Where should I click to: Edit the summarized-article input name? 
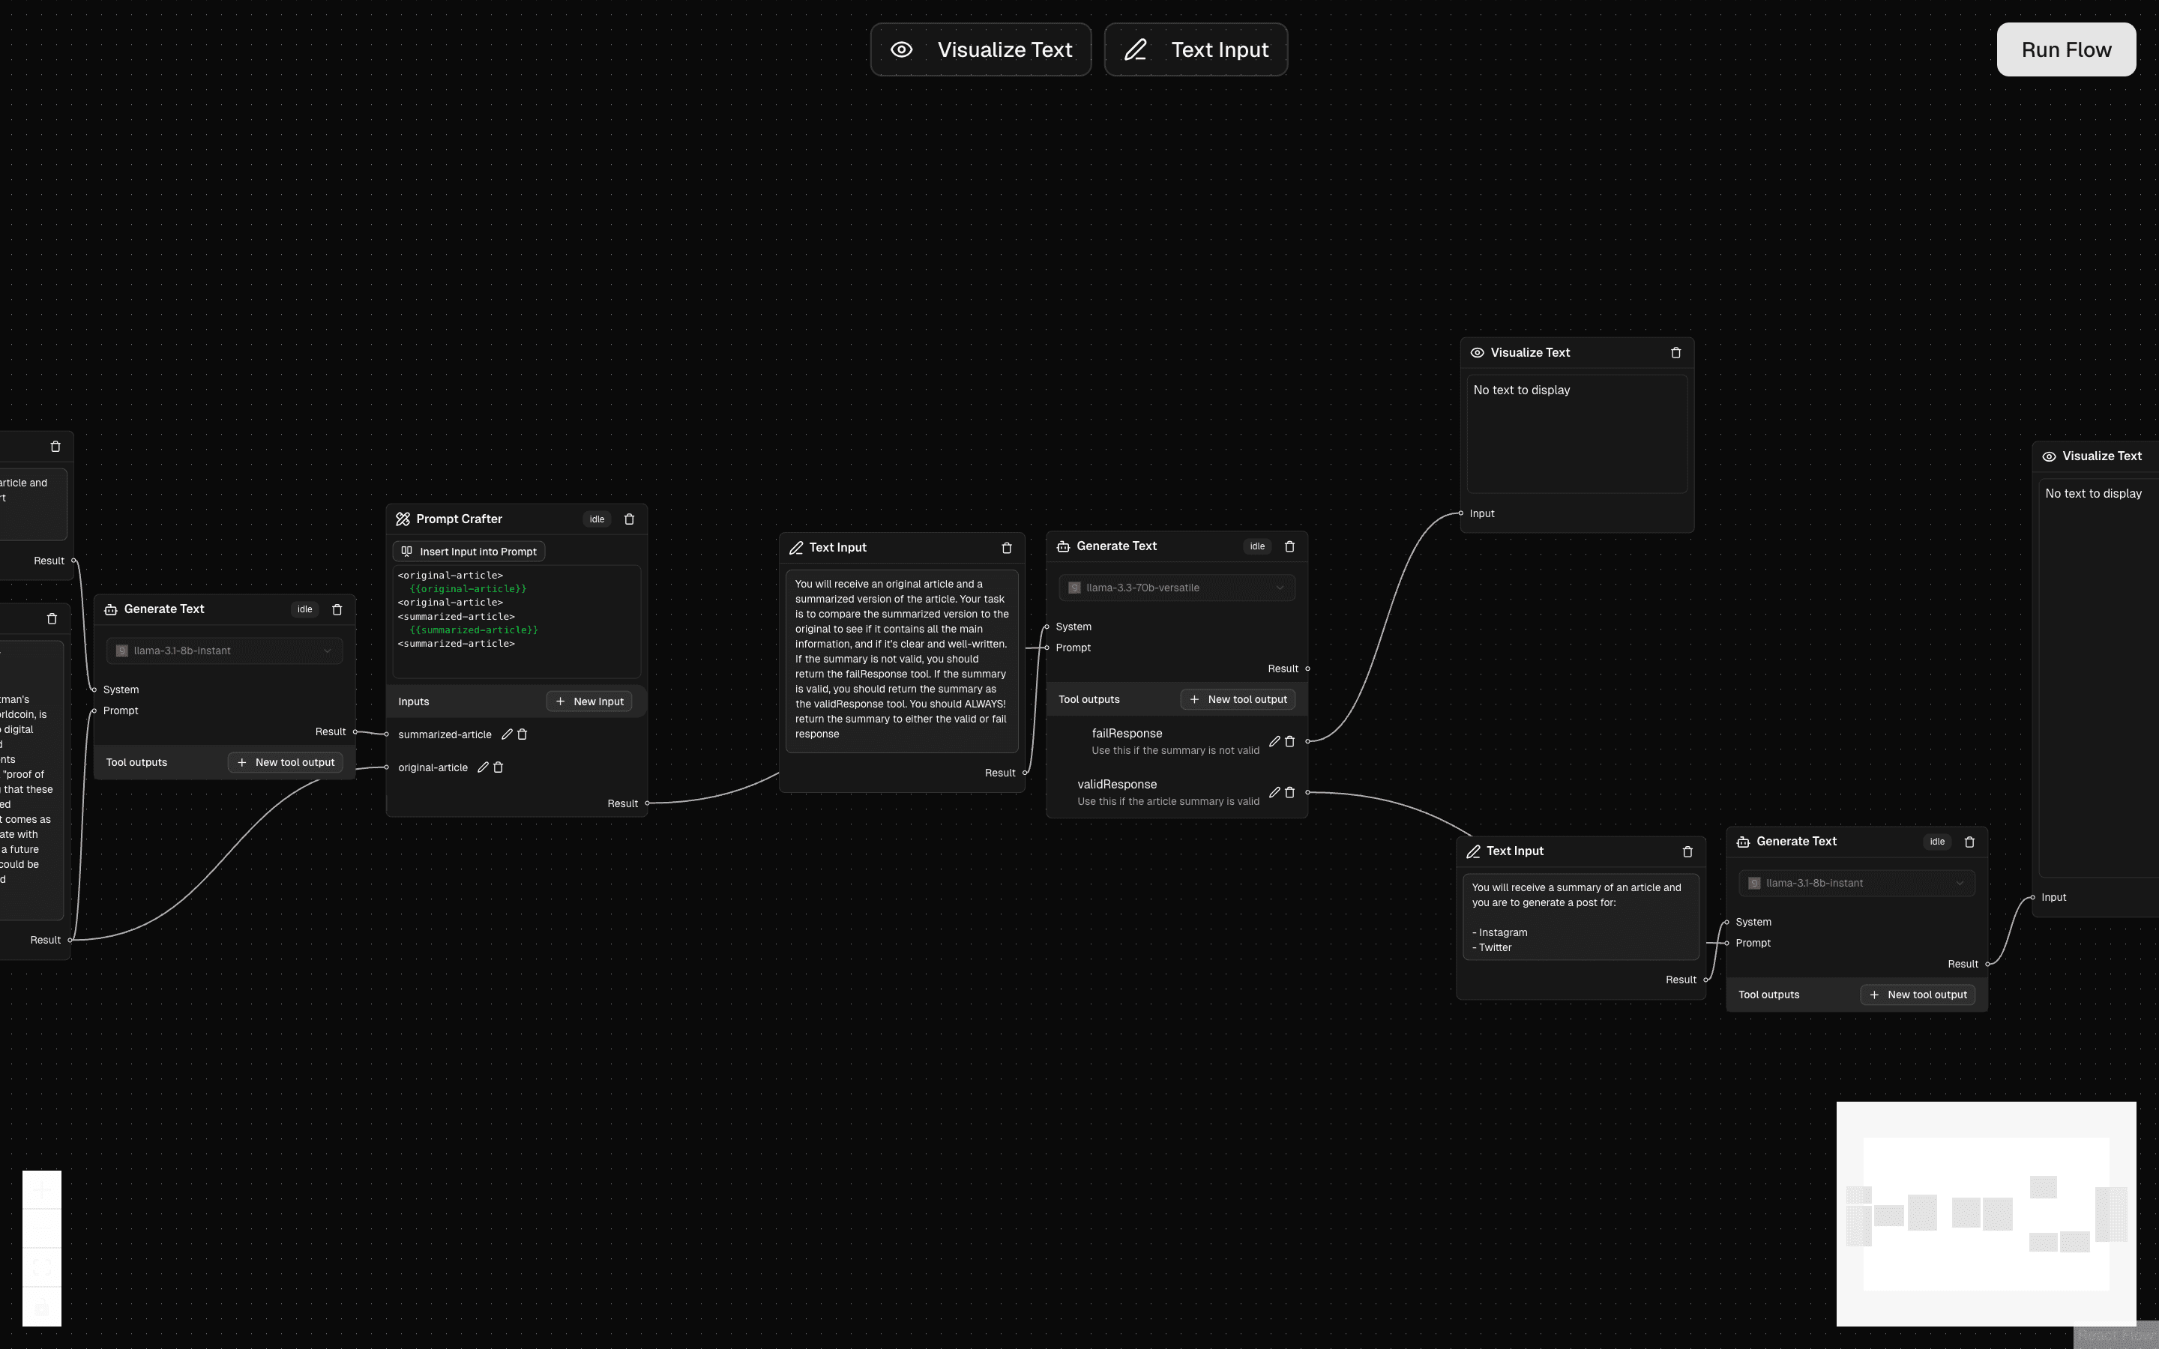[506, 734]
